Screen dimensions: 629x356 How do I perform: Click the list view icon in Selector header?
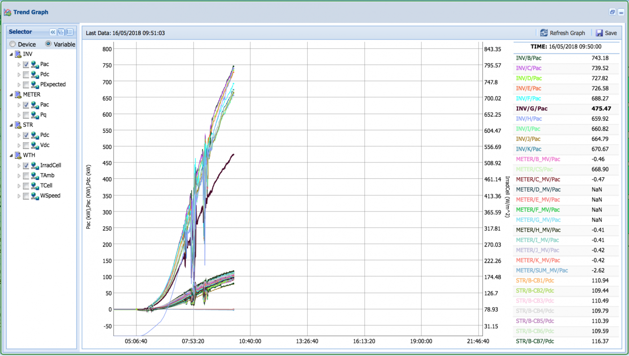point(70,32)
